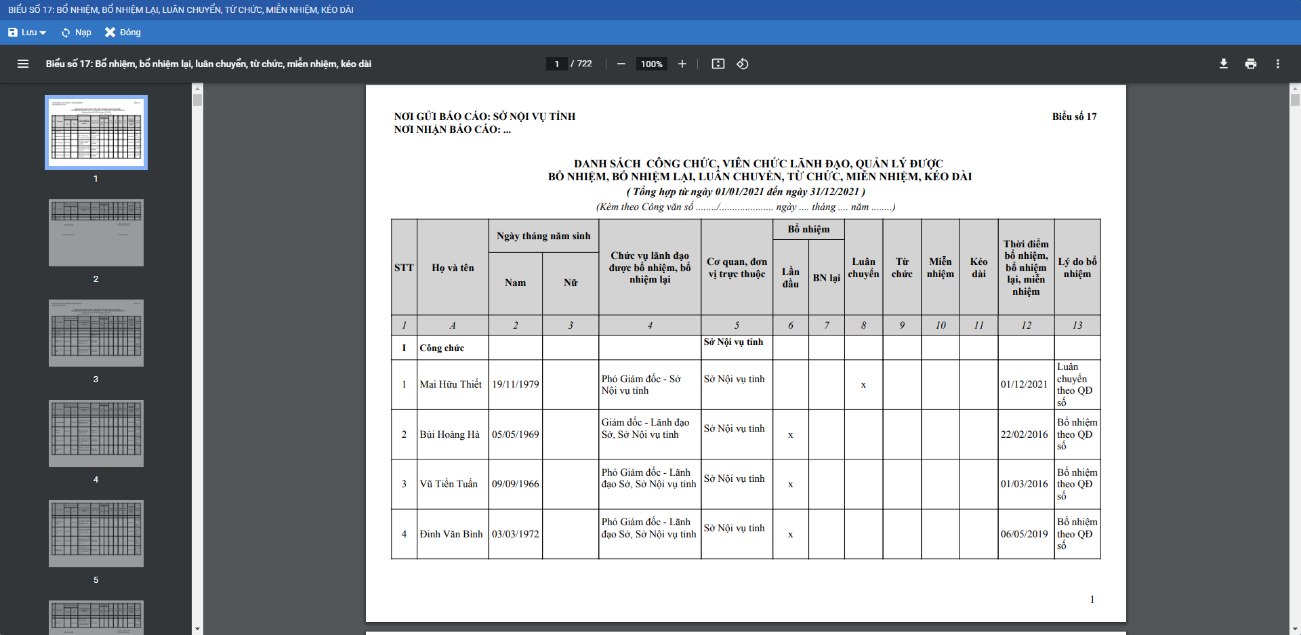Toggle the PDF sidebar menu icon

pyautogui.click(x=23, y=64)
